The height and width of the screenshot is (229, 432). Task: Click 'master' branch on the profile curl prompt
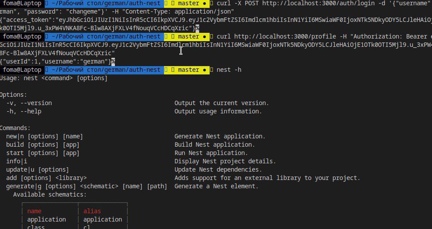(x=188, y=37)
